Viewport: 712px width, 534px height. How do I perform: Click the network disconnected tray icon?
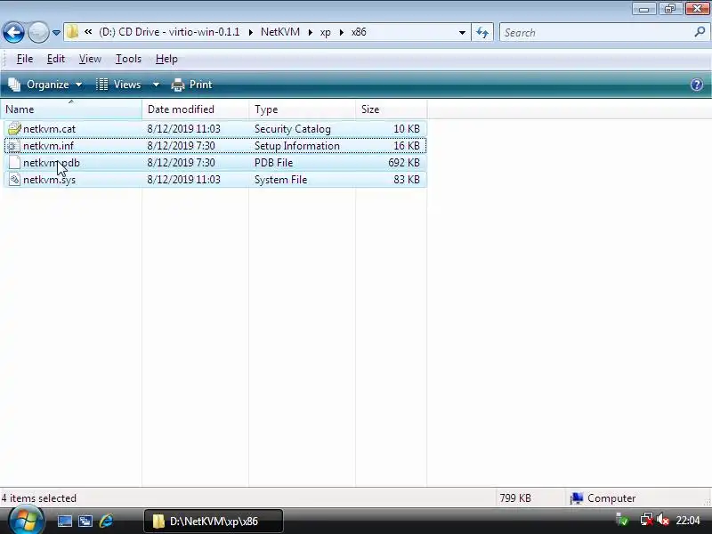[x=646, y=520]
